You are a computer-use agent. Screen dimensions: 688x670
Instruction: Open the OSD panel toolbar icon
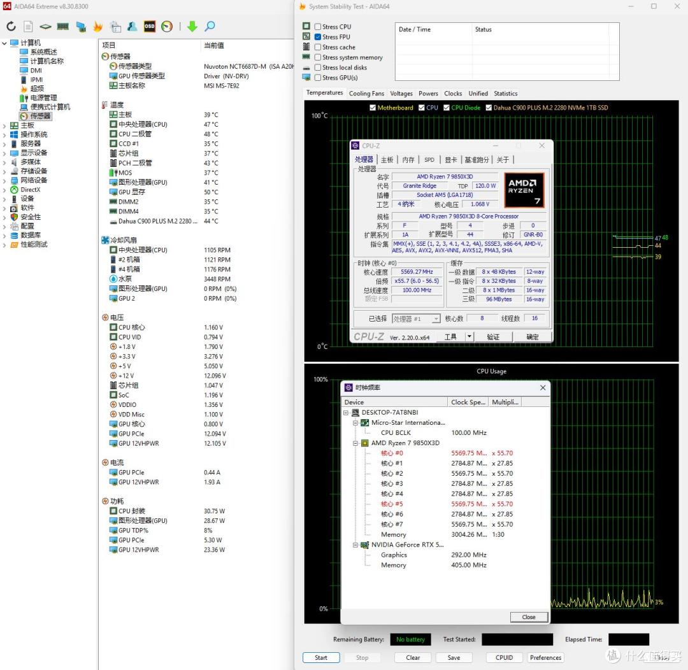(x=150, y=26)
